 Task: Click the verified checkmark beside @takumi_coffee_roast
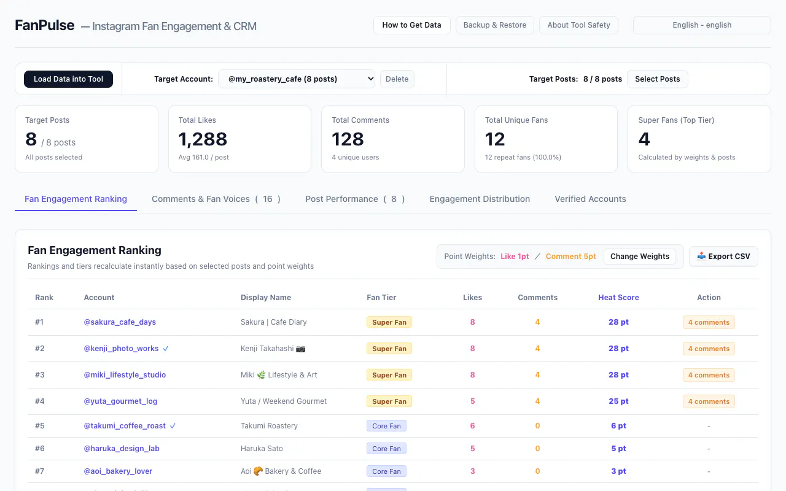173,426
